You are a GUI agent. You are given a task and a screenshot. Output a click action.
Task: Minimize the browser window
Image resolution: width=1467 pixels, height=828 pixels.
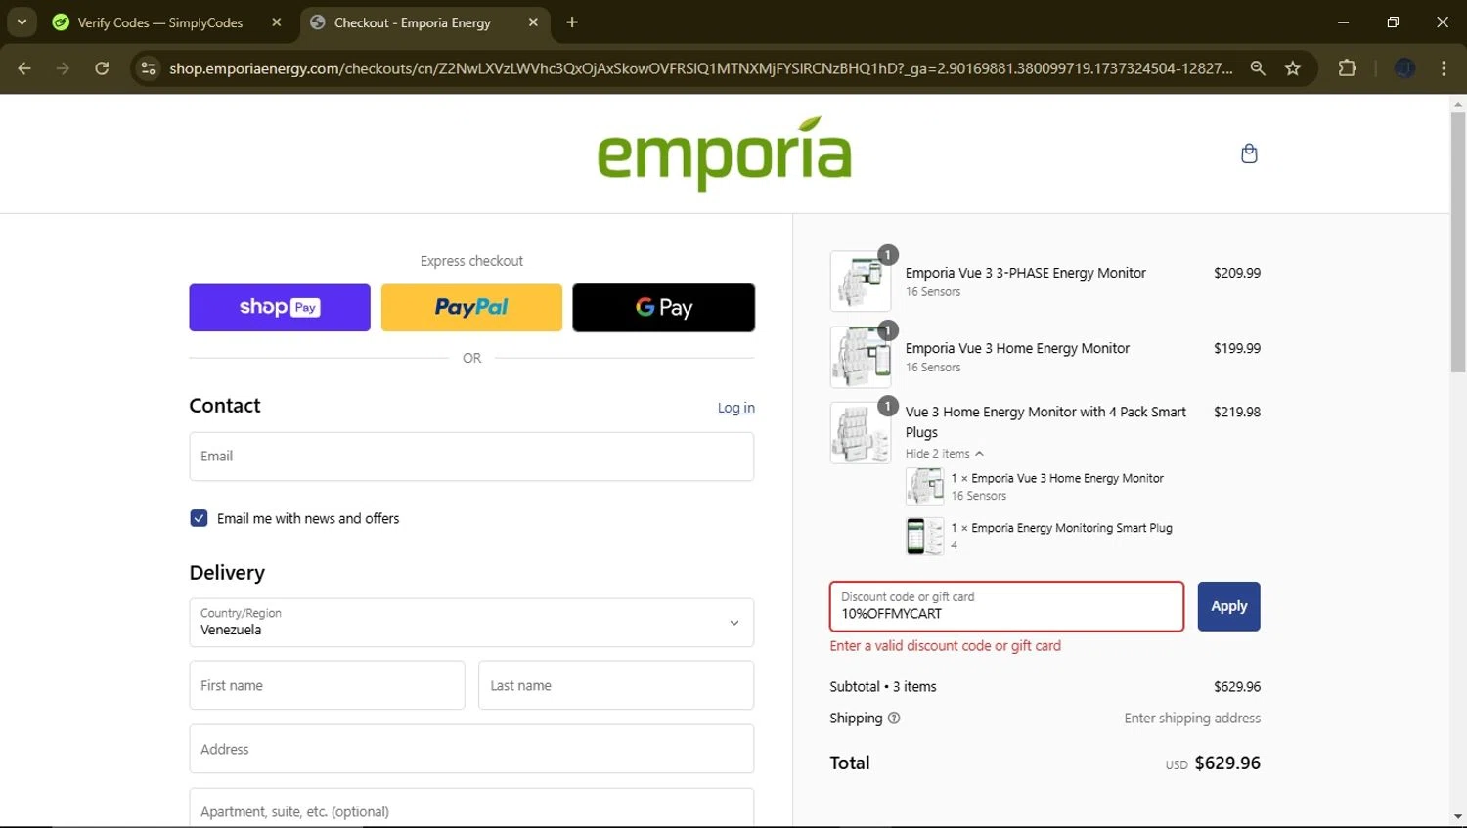pos(1344,22)
